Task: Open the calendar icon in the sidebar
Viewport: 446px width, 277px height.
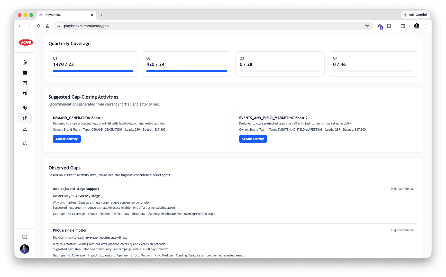Action: point(24,83)
